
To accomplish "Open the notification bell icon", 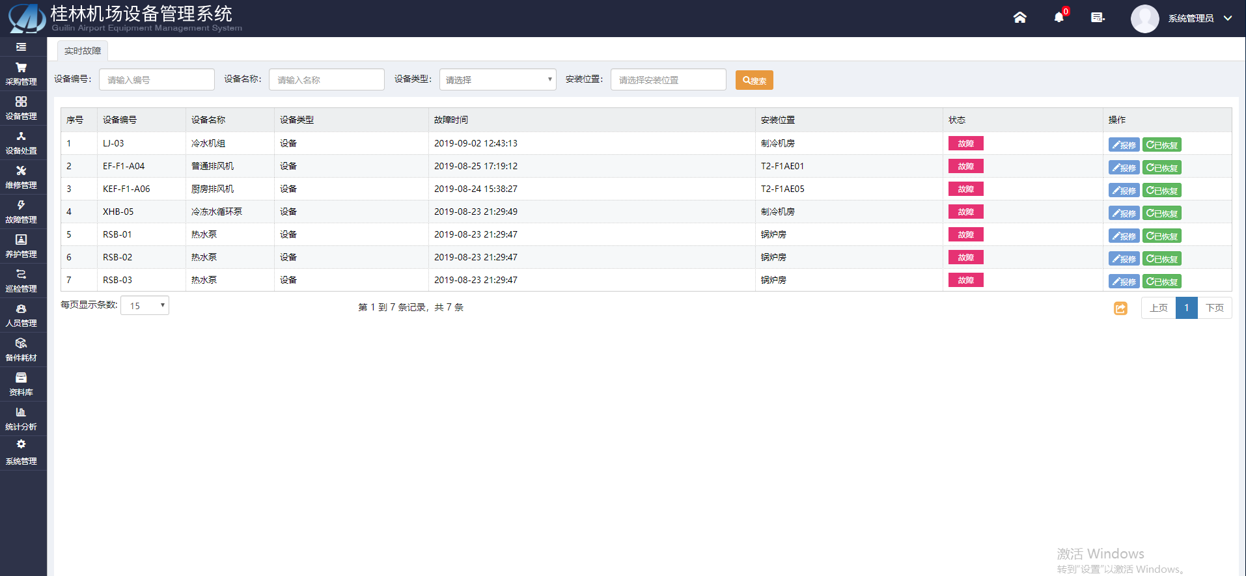I will (1059, 18).
